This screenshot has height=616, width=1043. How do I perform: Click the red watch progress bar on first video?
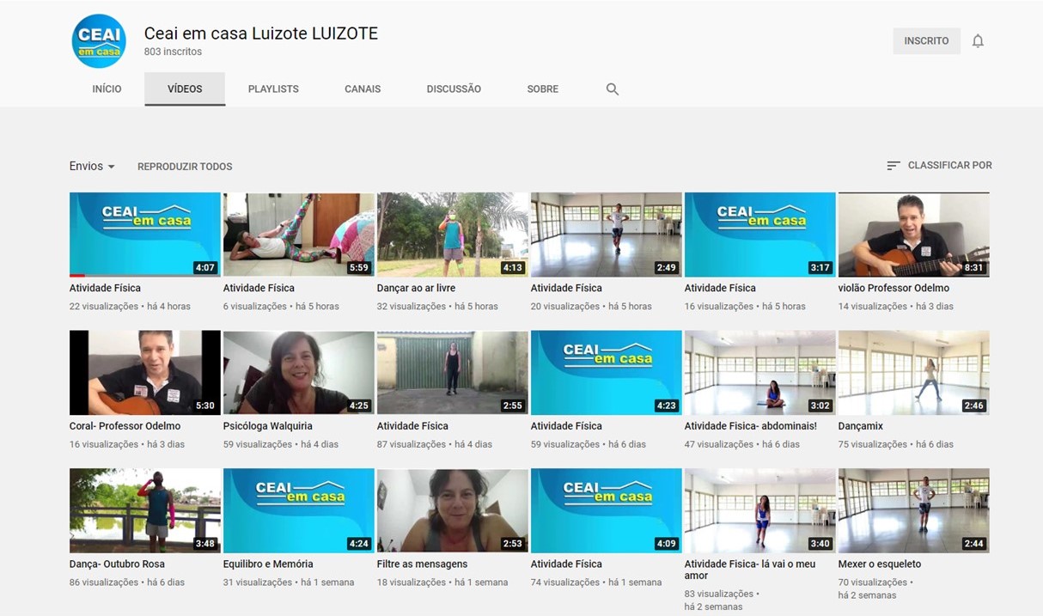(x=76, y=275)
